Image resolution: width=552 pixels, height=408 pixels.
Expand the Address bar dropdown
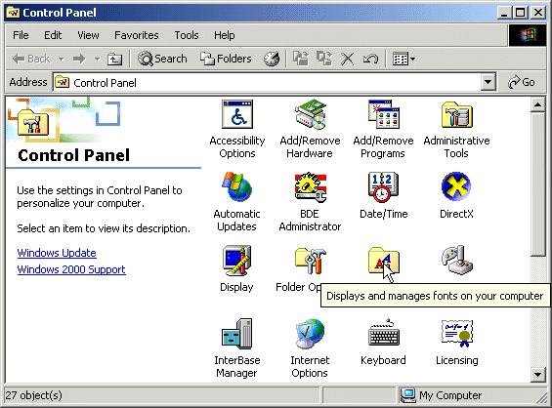click(x=488, y=82)
